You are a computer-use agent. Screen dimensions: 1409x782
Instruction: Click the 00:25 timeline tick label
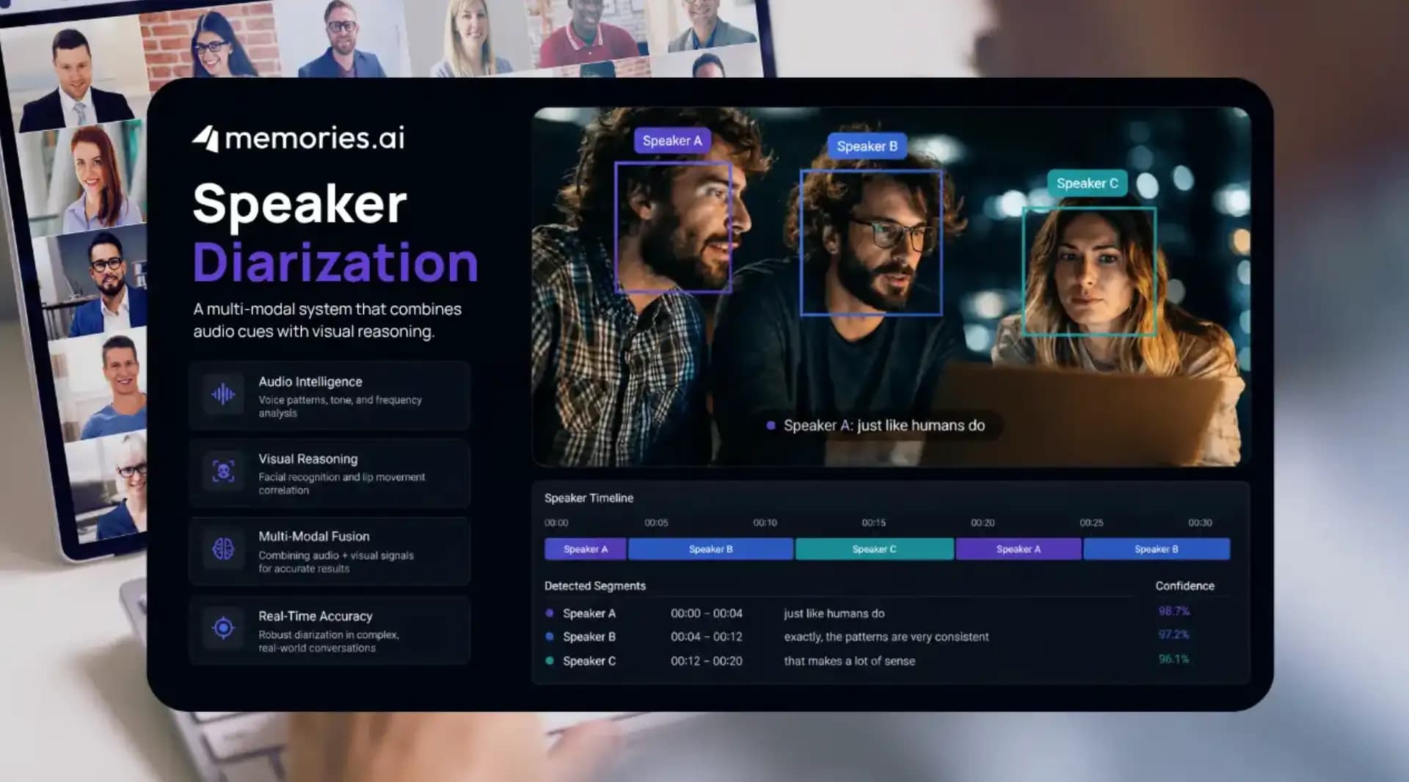[x=1091, y=523]
